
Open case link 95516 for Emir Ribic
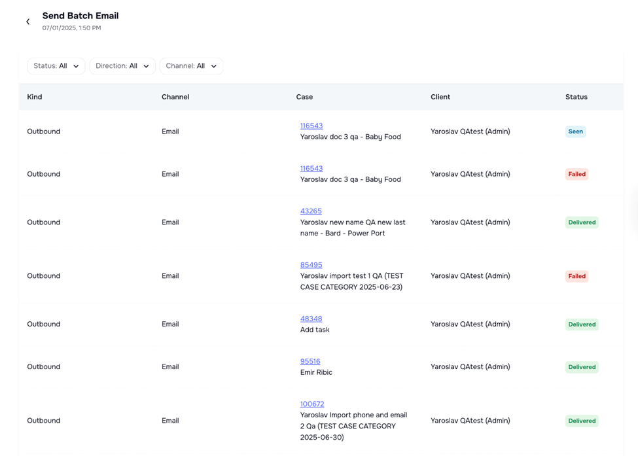[x=310, y=361]
